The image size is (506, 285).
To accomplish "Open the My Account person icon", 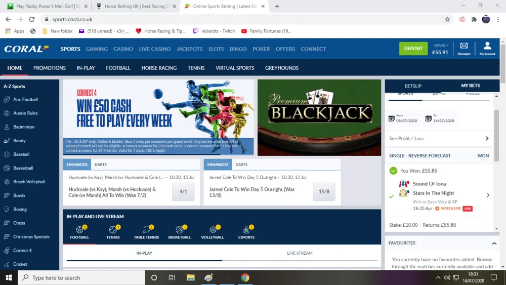I will click(x=487, y=46).
